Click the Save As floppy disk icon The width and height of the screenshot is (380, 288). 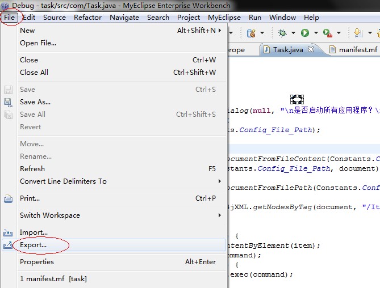[9, 102]
